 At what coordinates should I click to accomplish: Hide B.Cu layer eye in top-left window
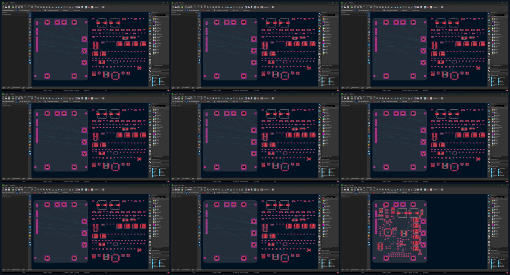click(155, 21)
